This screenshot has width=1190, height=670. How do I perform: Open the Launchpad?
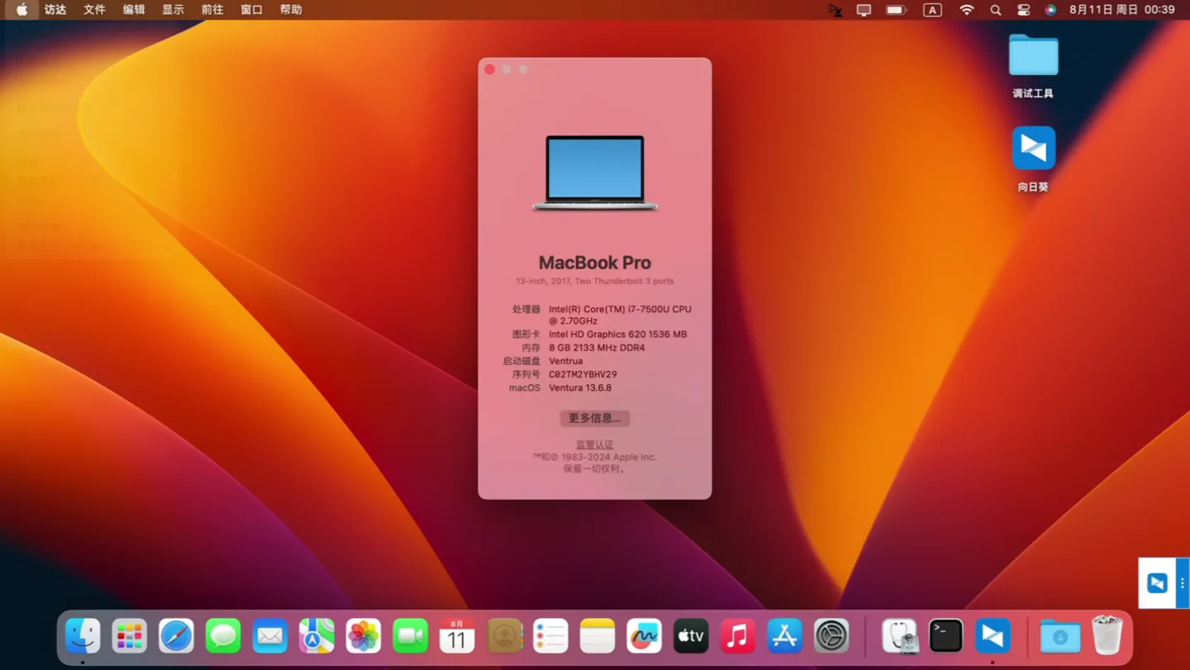129,635
